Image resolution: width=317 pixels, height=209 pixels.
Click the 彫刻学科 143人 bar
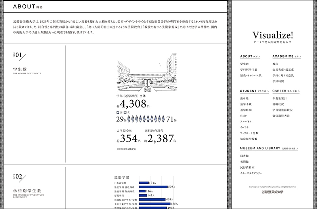point(143,196)
